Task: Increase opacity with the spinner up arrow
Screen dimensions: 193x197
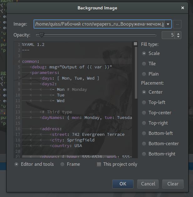Action: click(x=178, y=33)
